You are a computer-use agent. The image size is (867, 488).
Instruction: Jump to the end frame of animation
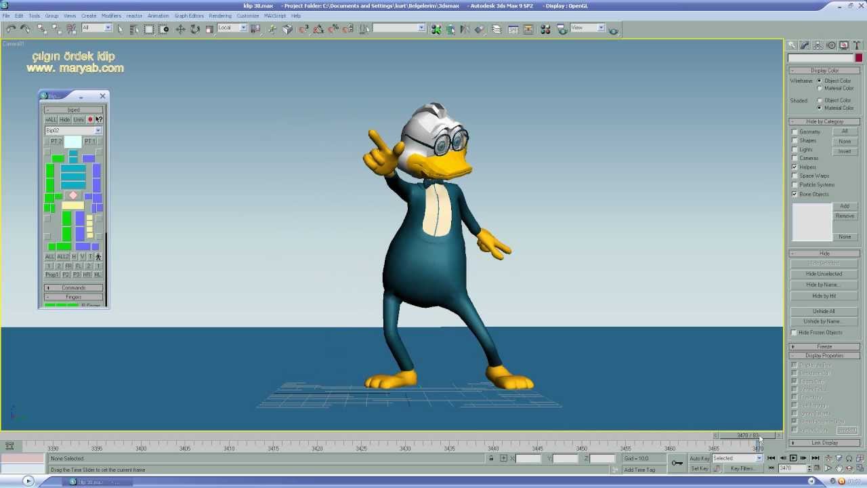tap(816, 458)
